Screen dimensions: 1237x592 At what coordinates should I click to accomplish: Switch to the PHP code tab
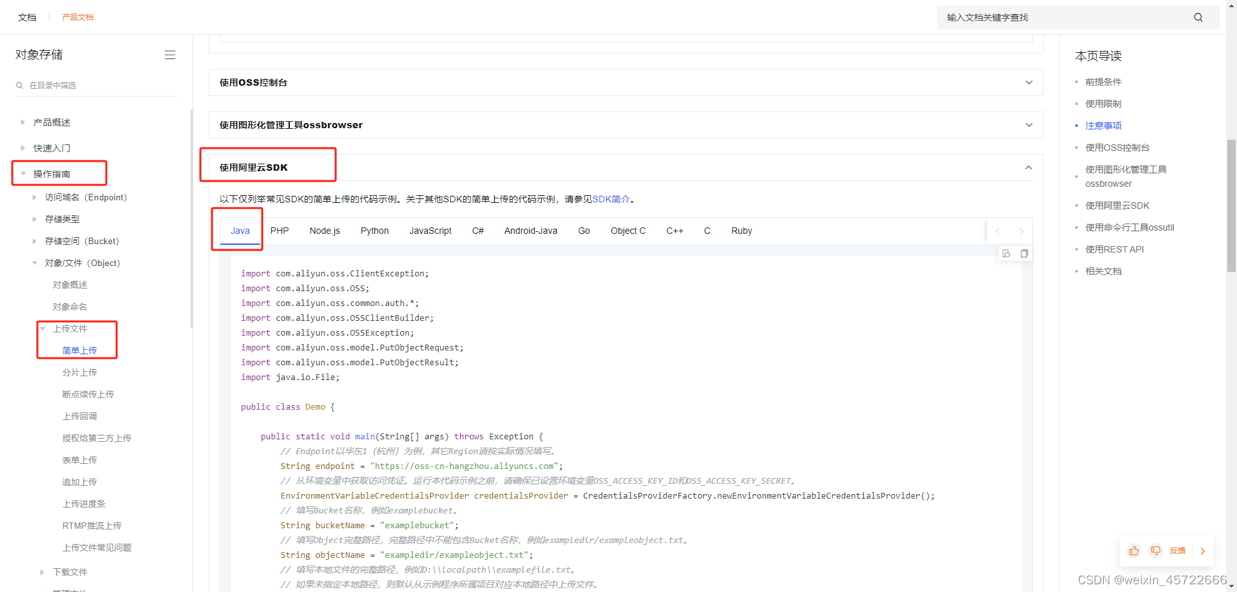(x=280, y=231)
